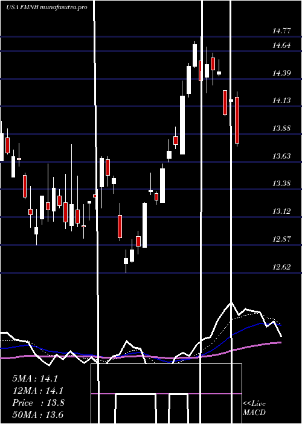Click the 13.12 price level label
The height and width of the screenshot is (424, 302).
(x=281, y=211)
